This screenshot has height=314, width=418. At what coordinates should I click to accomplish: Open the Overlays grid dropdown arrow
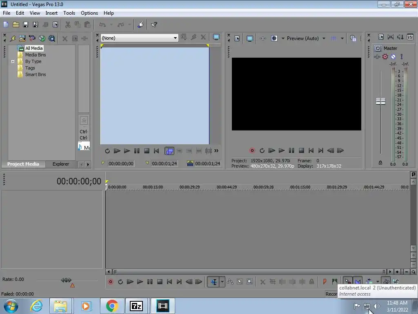(x=342, y=38)
